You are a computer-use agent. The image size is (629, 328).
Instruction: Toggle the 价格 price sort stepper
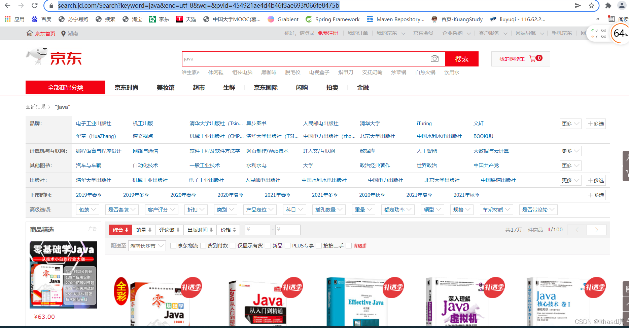point(228,230)
